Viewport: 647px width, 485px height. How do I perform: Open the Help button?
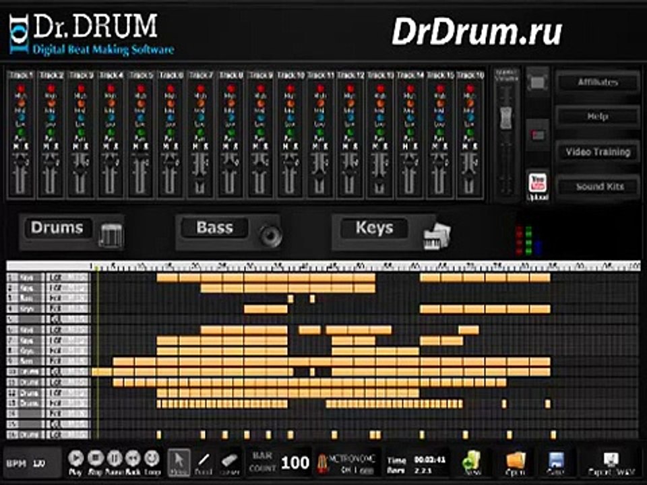pos(598,117)
